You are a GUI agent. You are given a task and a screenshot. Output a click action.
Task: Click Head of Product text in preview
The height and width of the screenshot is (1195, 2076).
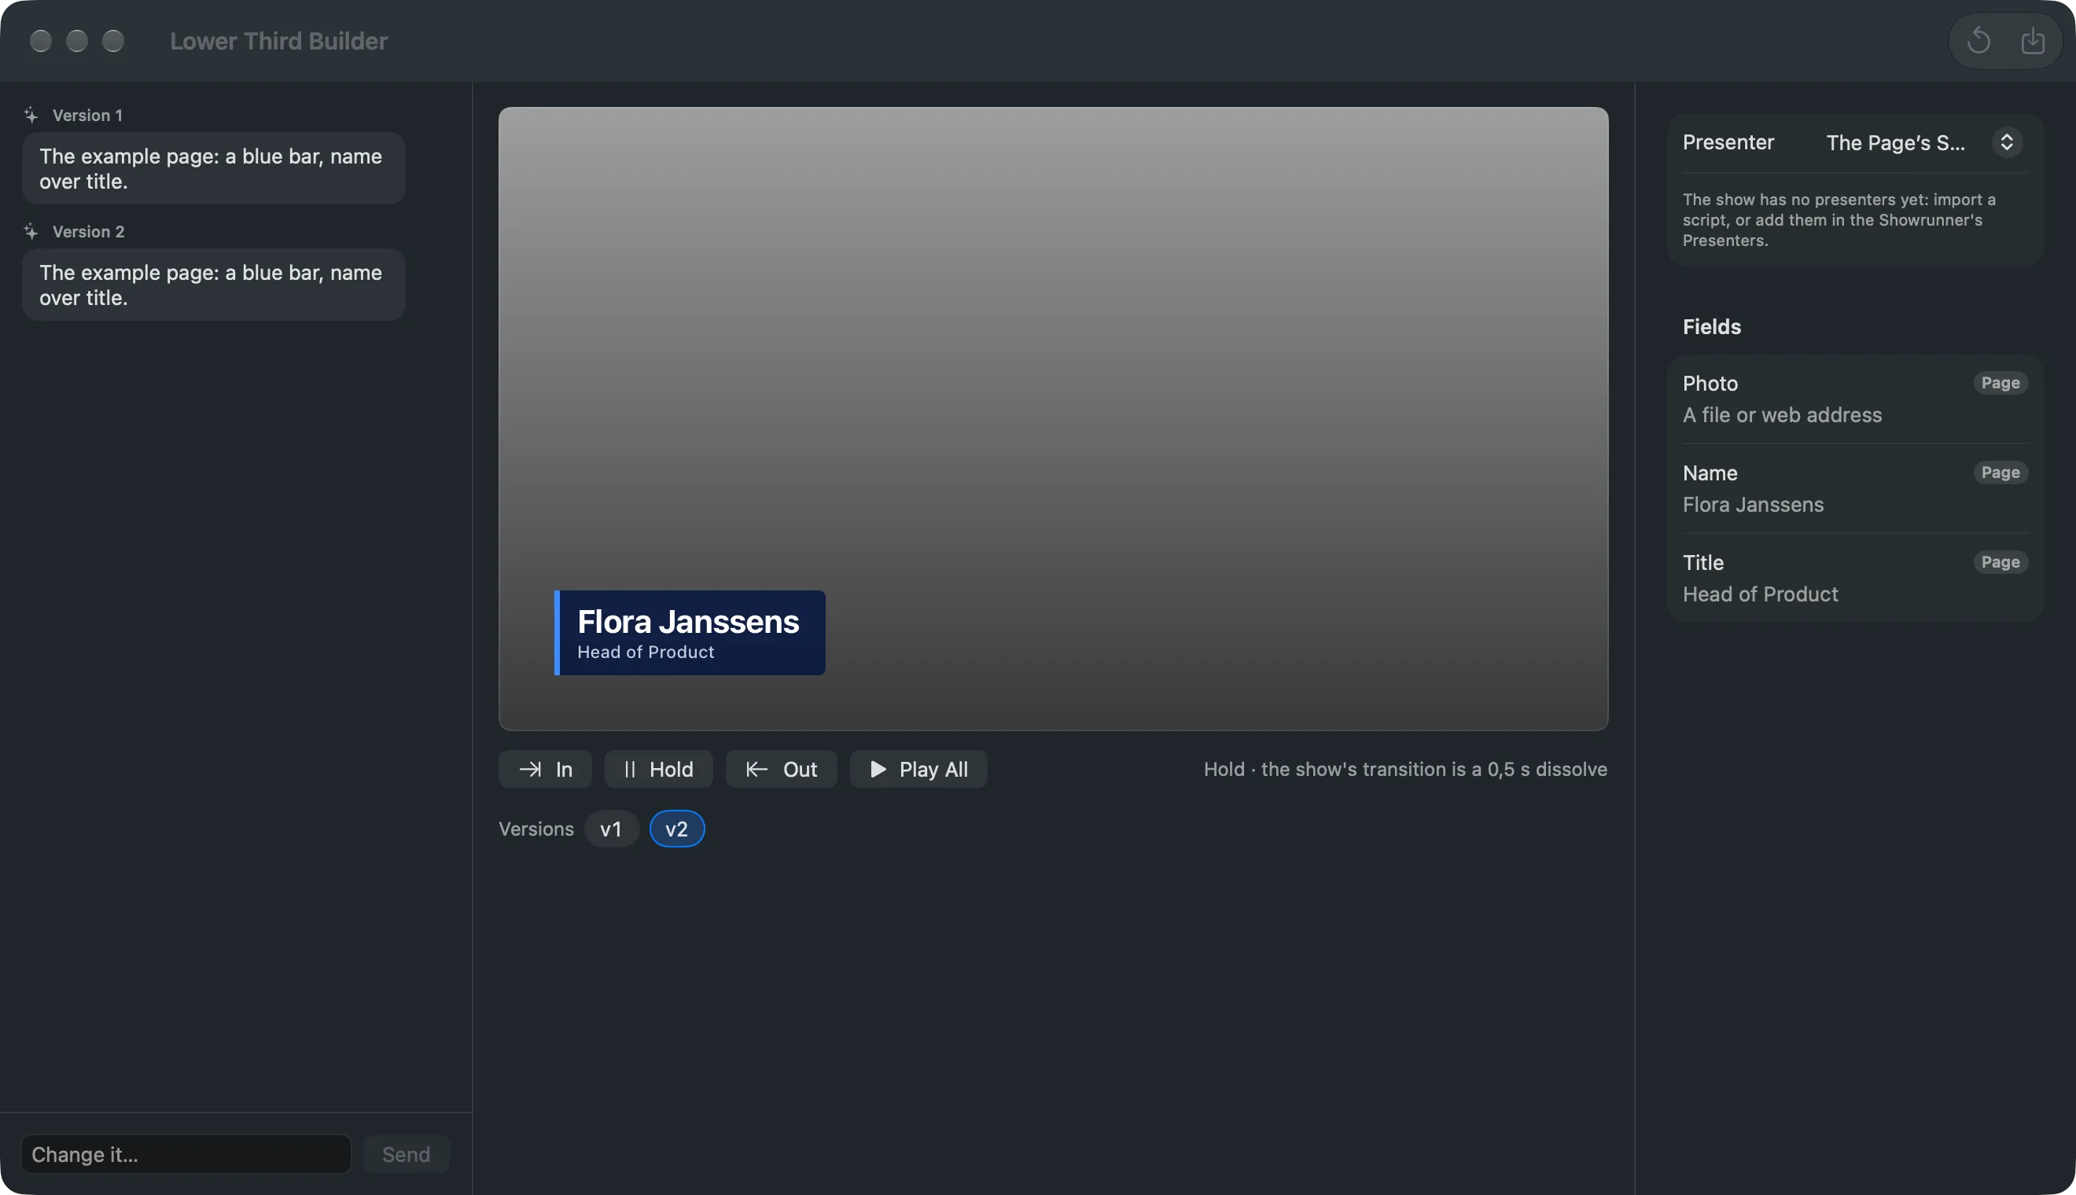coord(645,652)
